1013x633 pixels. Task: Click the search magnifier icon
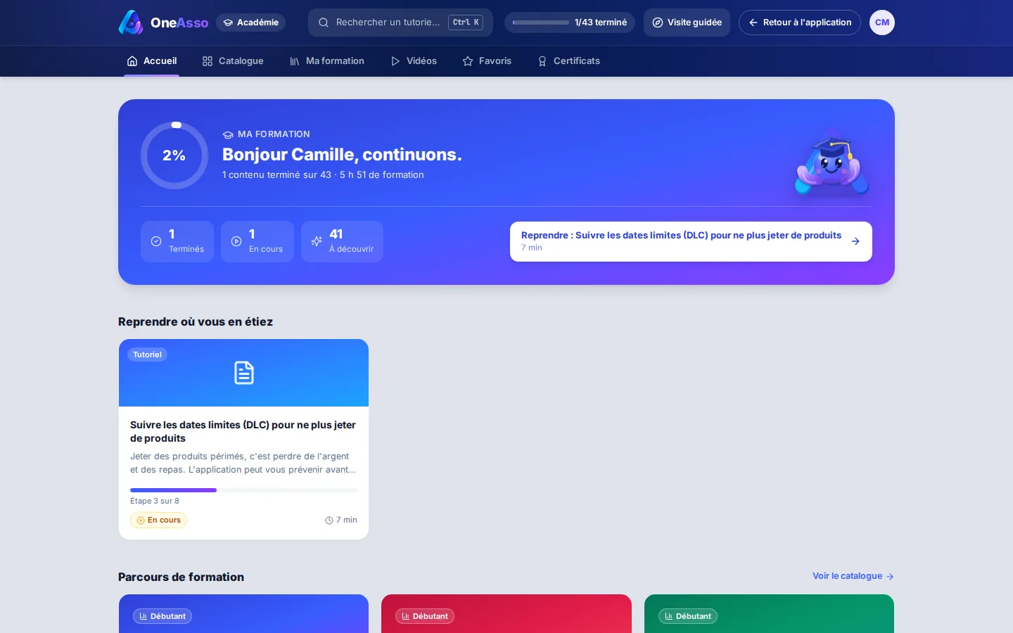click(324, 23)
